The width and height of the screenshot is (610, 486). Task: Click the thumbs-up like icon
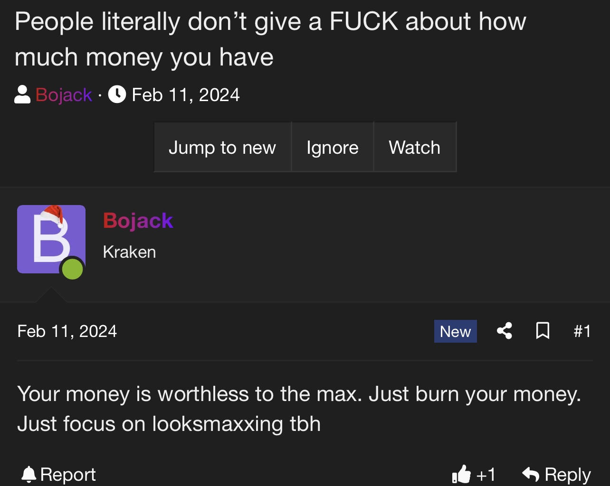click(461, 474)
